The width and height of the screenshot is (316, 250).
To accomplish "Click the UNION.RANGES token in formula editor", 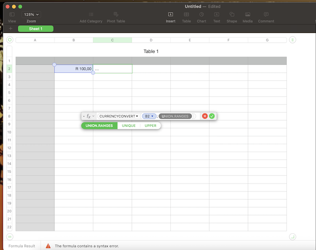I will 175,116.
